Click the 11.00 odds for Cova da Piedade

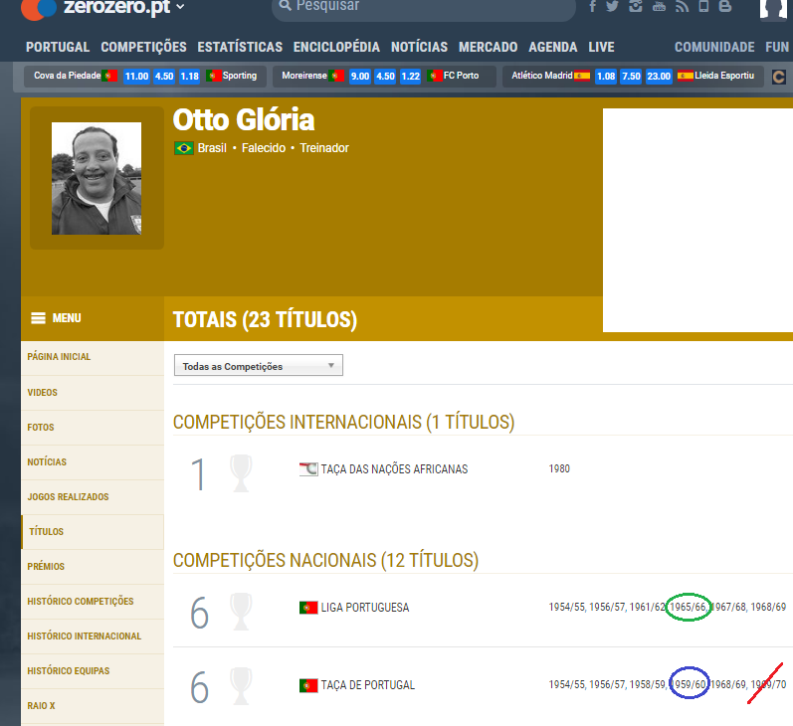tap(136, 77)
